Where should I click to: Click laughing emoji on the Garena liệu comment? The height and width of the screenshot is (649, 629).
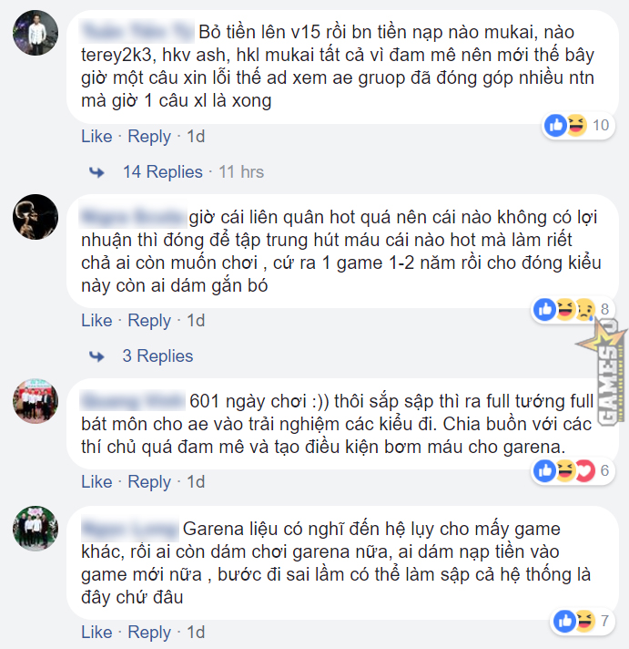pos(584,621)
